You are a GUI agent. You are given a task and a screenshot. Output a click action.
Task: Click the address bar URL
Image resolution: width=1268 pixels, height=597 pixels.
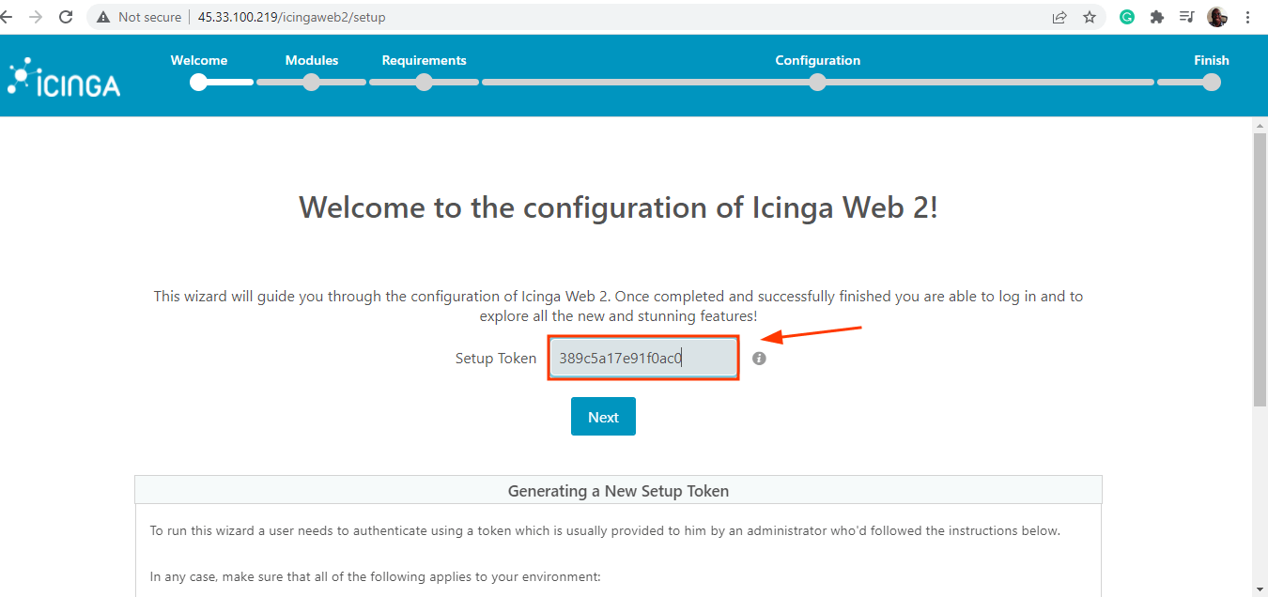291,17
